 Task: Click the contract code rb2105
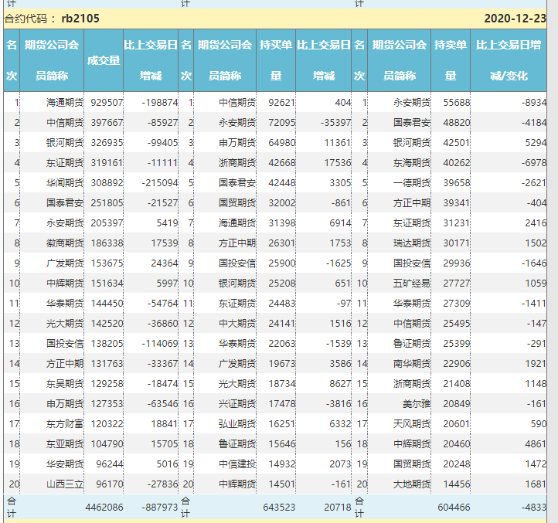[80, 19]
